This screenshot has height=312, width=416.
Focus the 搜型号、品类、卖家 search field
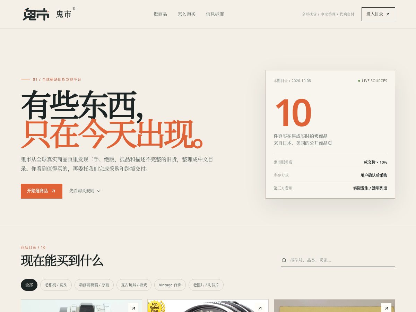(338, 260)
